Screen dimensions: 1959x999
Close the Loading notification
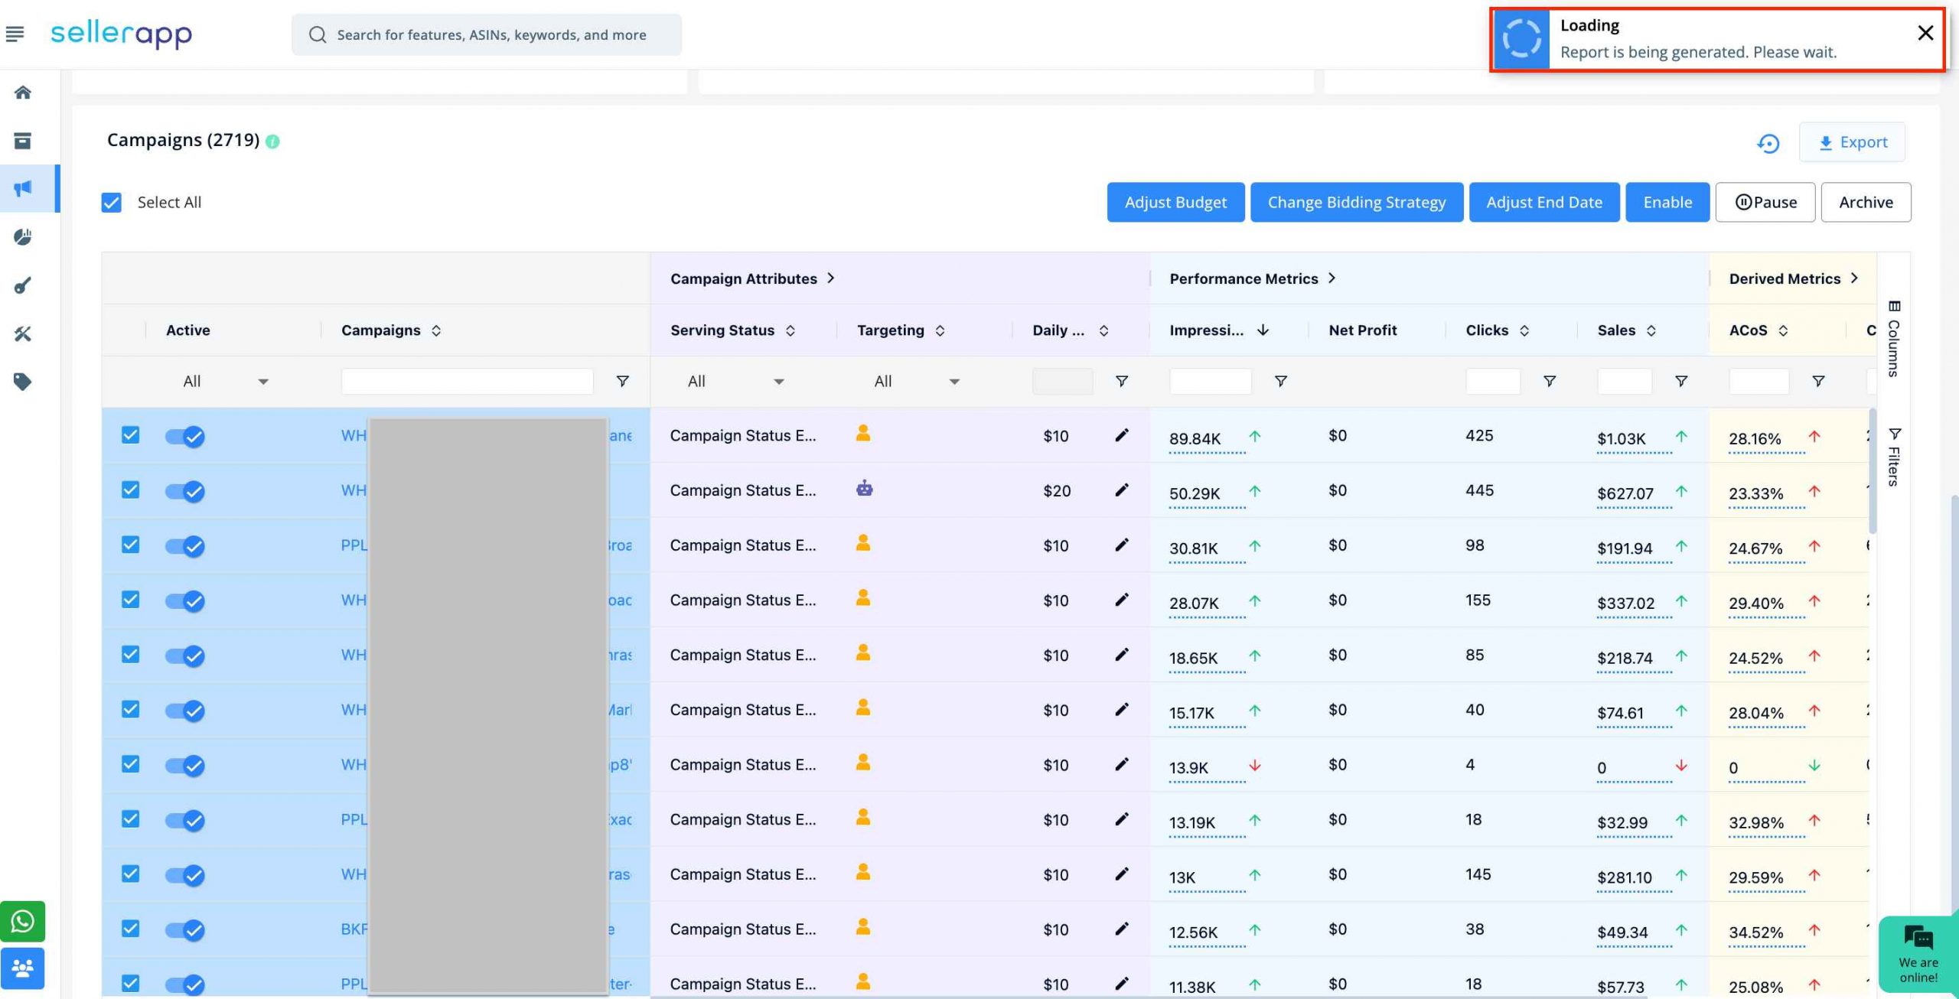pos(1925,33)
